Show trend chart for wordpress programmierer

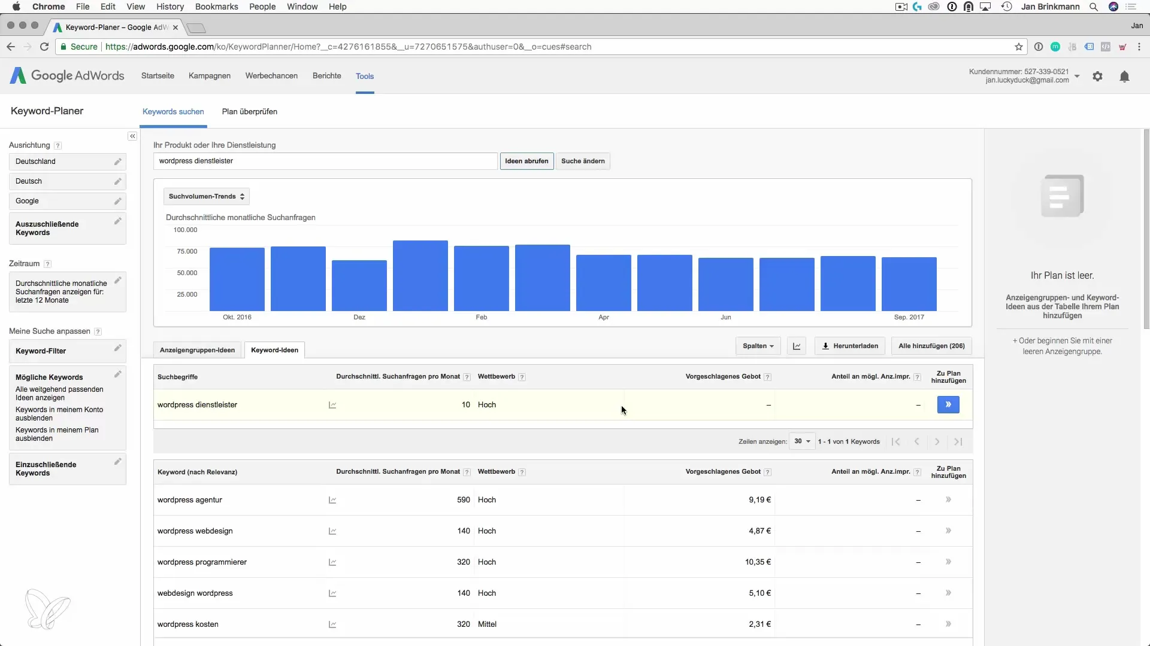(332, 562)
